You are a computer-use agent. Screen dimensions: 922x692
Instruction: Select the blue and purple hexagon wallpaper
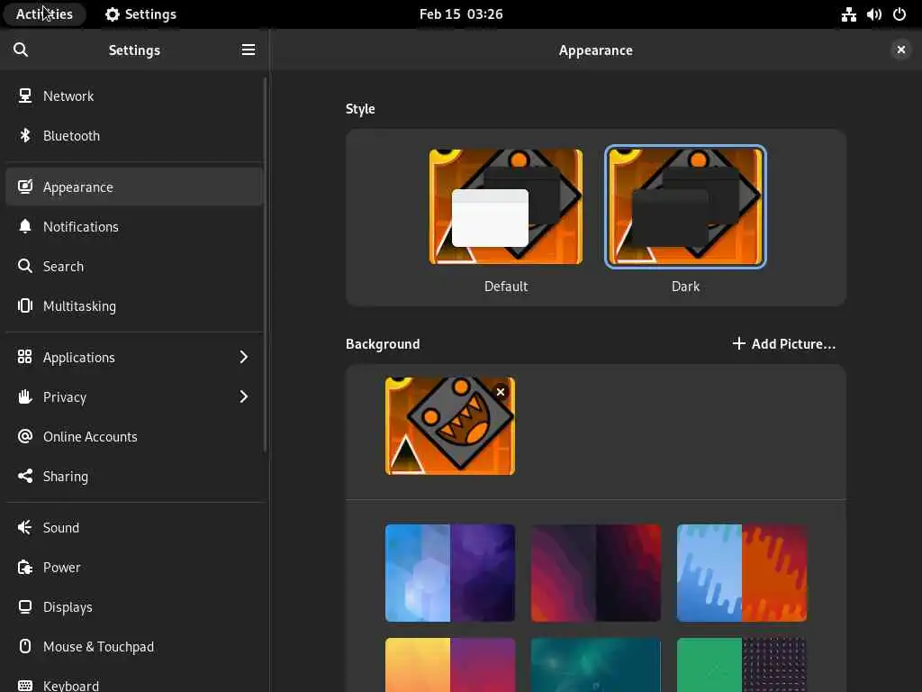click(x=450, y=573)
